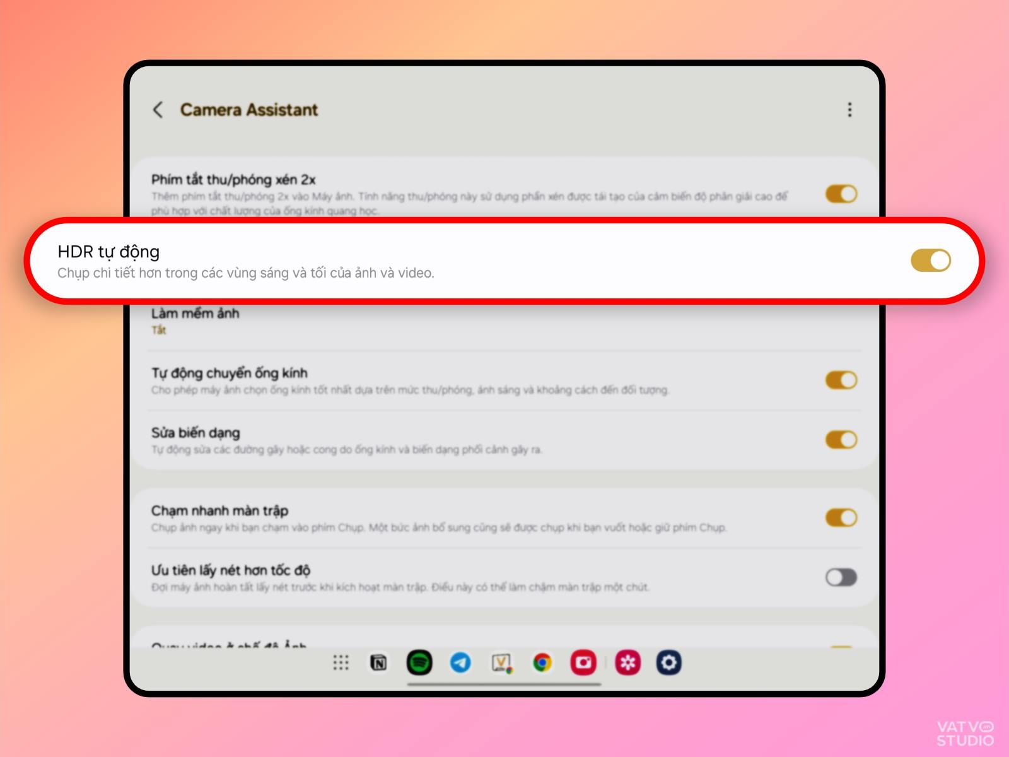Toggle Sửa biến dạng switch off
This screenshot has height=757, width=1009.
click(x=841, y=439)
